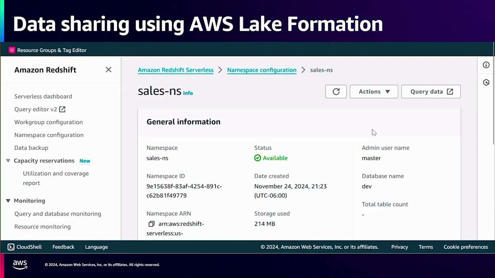Click the Available status text

point(275,158)
